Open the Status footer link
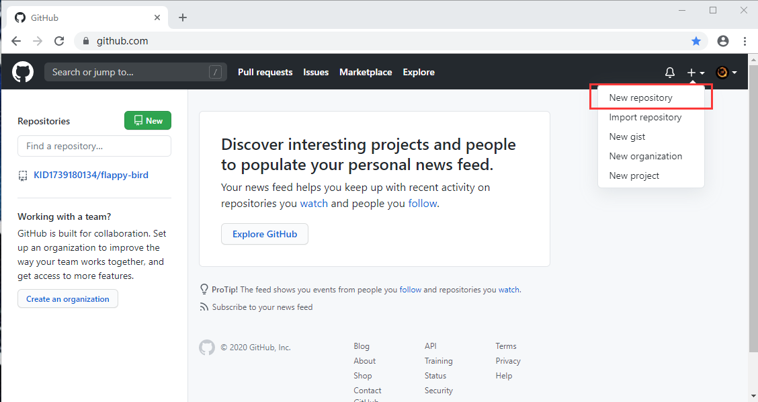Image resolution: width=758 pixels, height=402 pixels. pos(435,376)
